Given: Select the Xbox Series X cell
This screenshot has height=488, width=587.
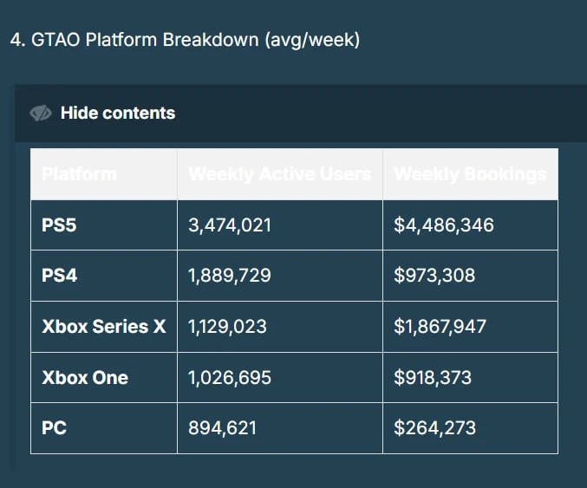Looking at the screenshot, I should 103,327.
